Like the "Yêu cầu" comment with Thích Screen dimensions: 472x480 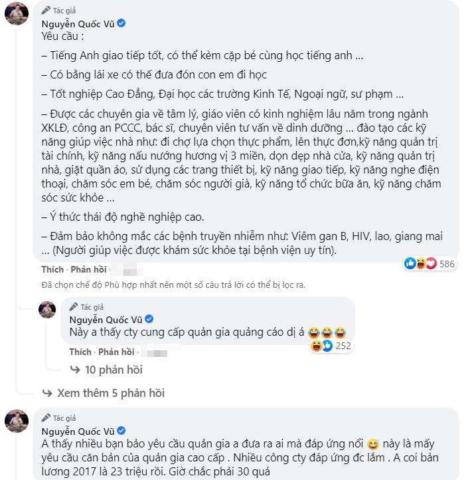pyautogui.click(x=52, y=270)
